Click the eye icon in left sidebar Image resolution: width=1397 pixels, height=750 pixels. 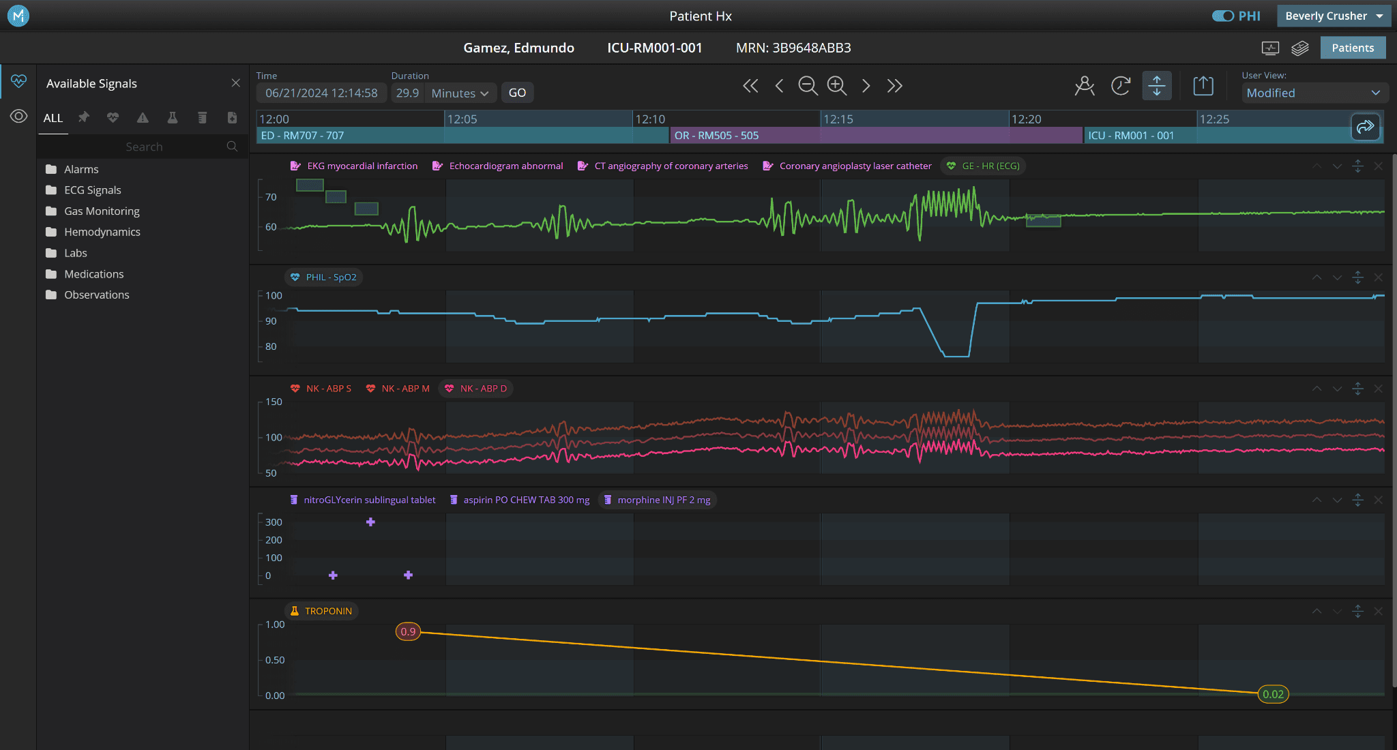coord(18,116)
